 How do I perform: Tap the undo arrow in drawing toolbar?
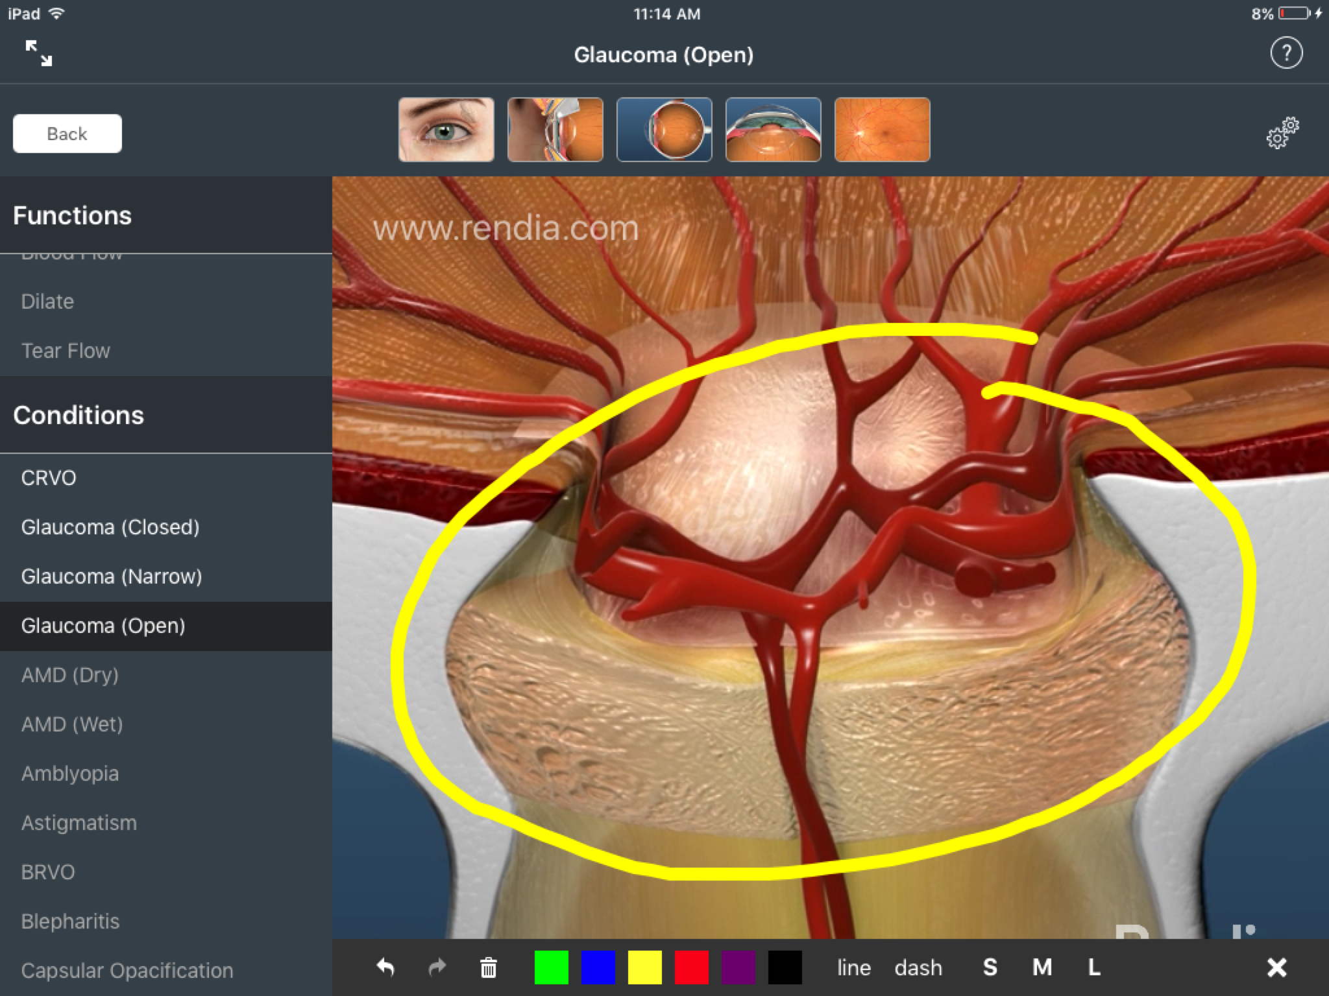tap(385, 967)
